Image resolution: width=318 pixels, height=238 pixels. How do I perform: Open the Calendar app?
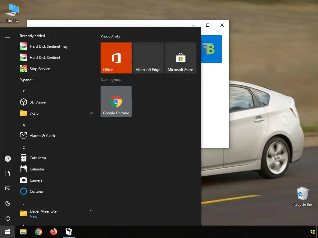(x=57, y=169)
